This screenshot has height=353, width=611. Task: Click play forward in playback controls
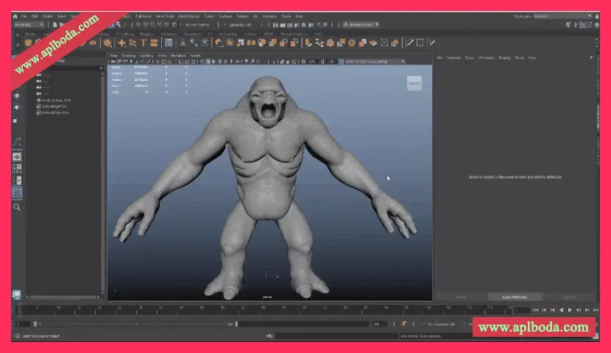(569, 310)
